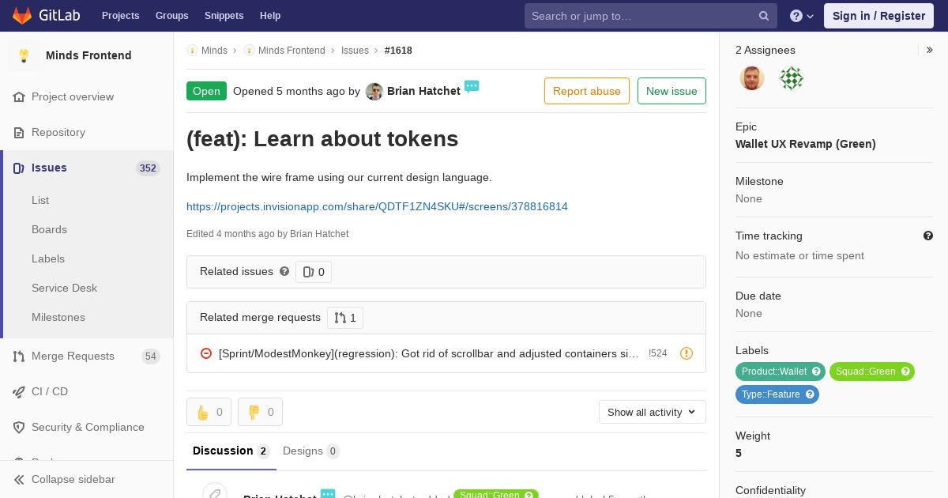Open the Service Desk sidebar item
948x498 pixels.
click(64, 288)
